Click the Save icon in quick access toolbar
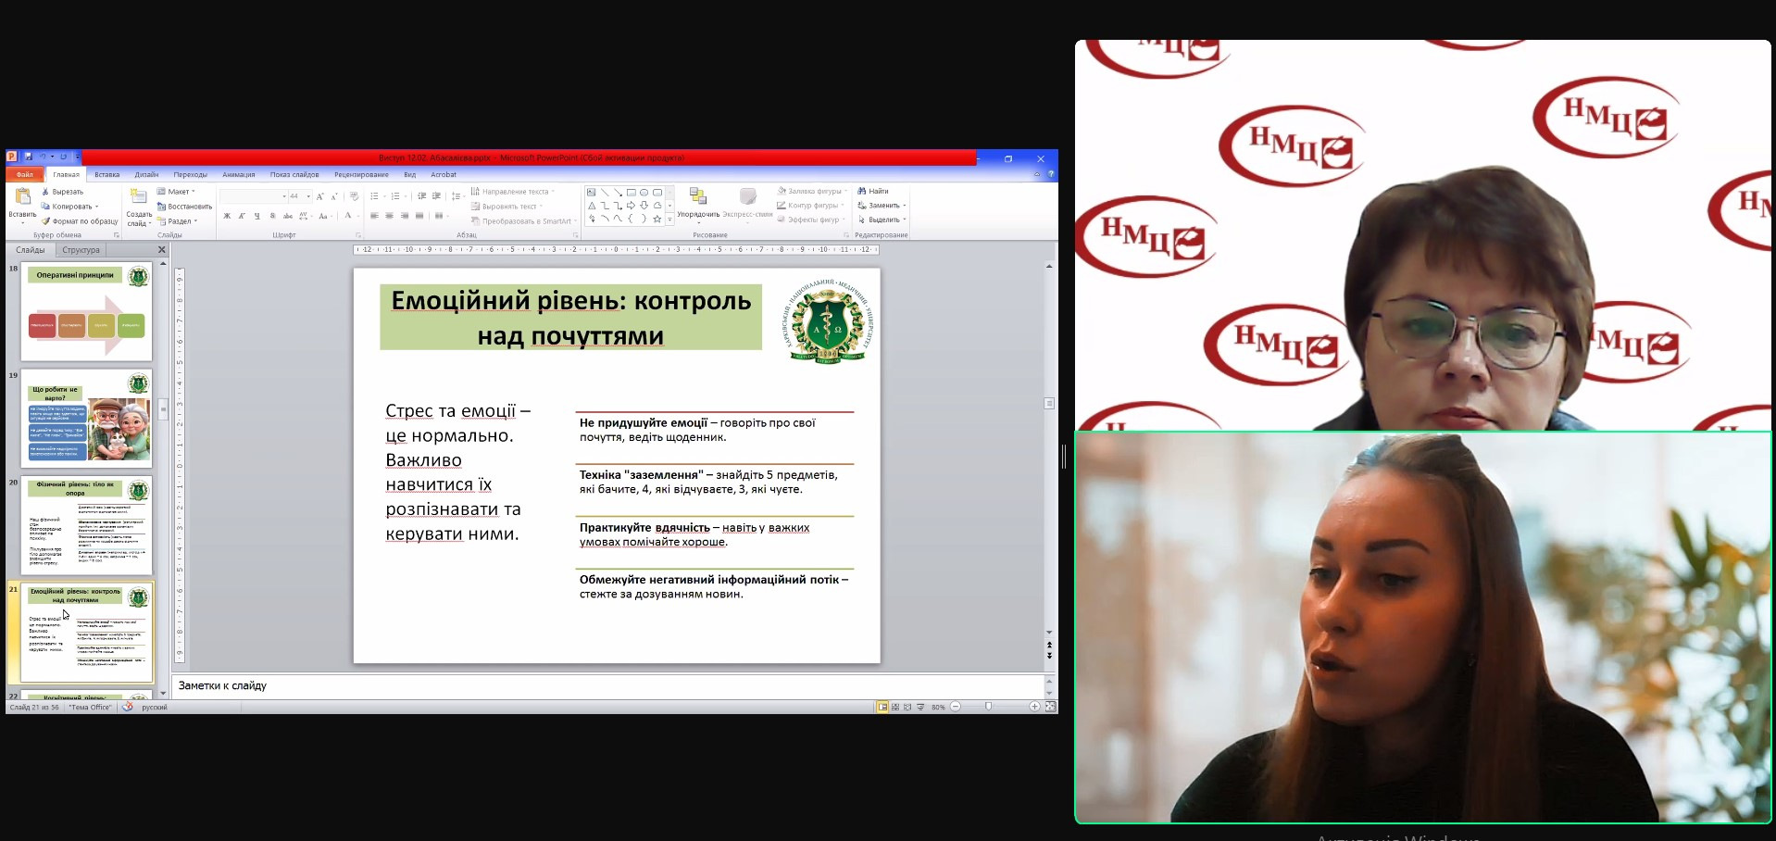 pos(29,157)
